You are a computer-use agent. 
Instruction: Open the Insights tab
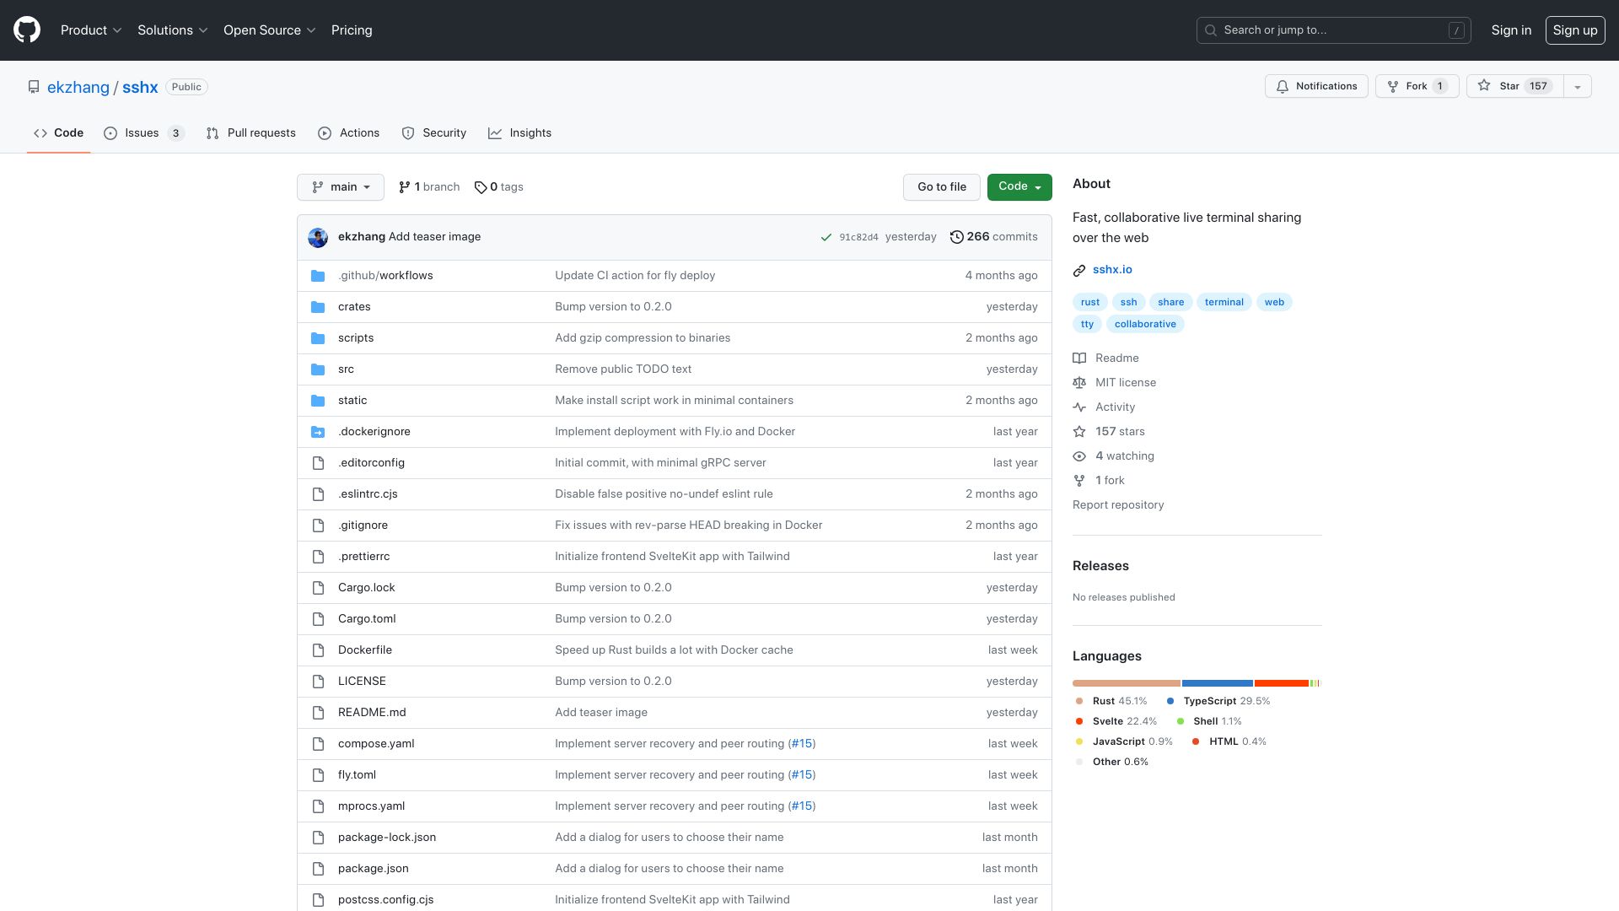tap(519, 133)
